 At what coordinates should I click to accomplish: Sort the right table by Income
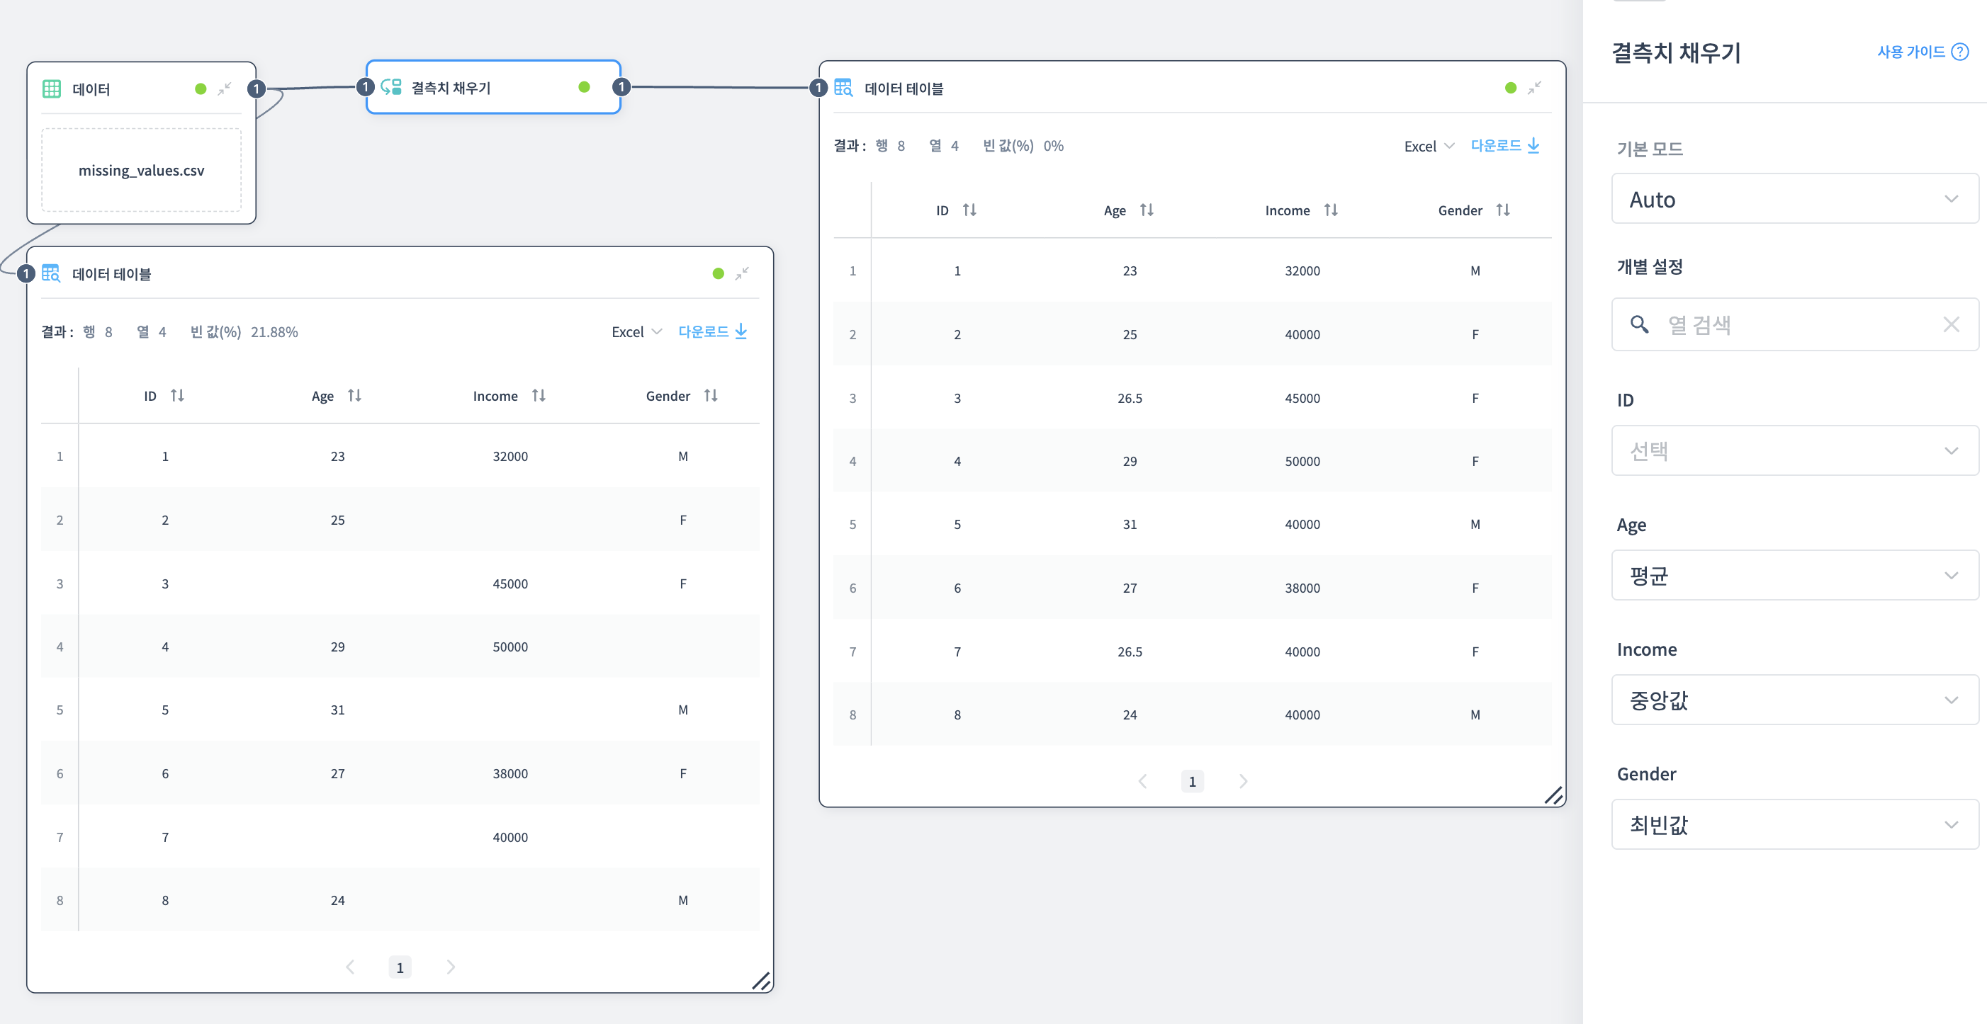click(1331, 210)
